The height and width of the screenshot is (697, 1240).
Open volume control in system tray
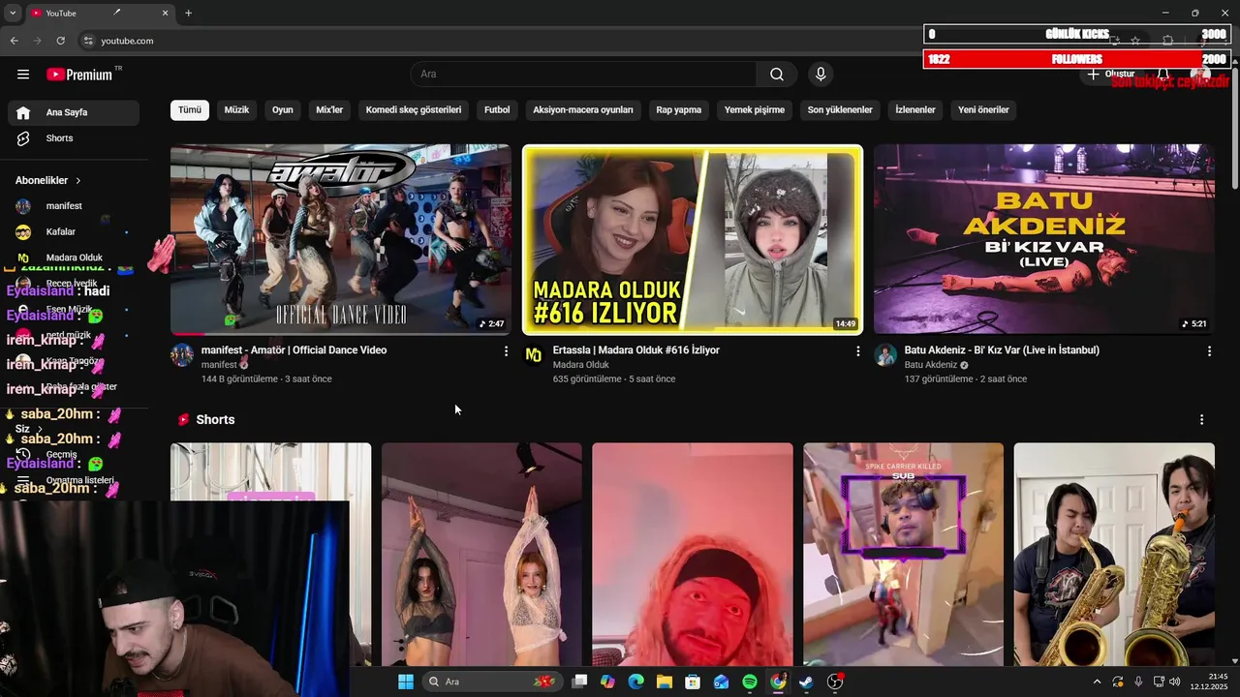pos(1174,682)
